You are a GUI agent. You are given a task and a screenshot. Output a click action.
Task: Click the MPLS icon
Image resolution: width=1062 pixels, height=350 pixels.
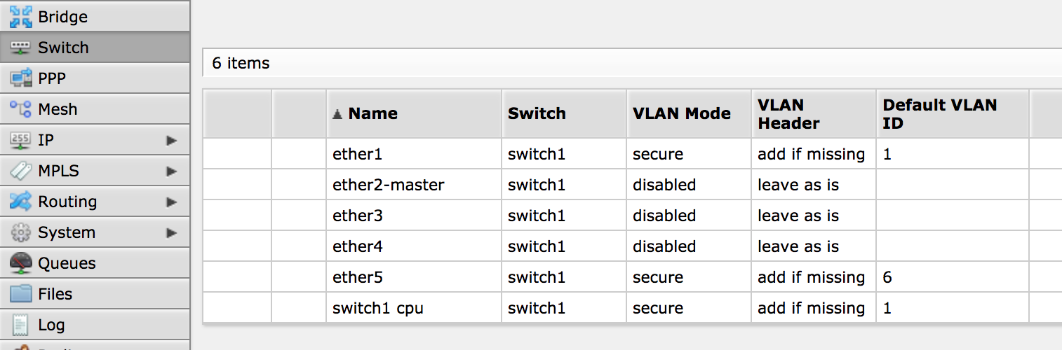click(21, 171)
